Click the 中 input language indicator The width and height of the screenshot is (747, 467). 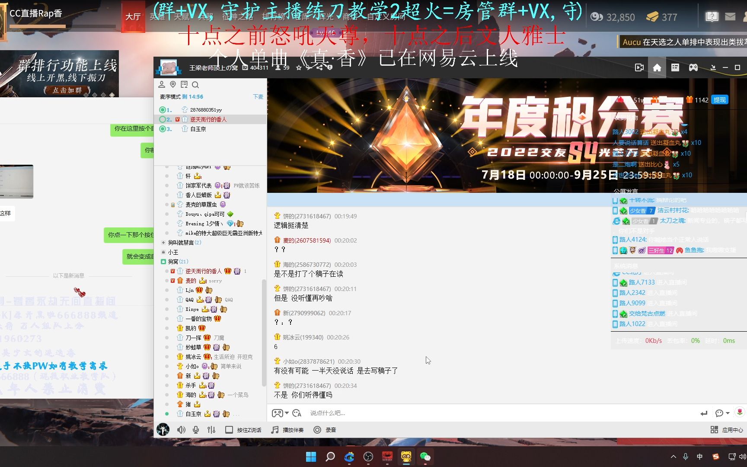pyautogui.click(x=700, y=457)
